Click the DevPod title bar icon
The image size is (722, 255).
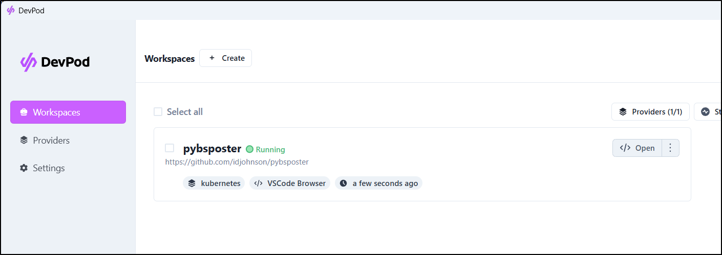tap(11, 10)
